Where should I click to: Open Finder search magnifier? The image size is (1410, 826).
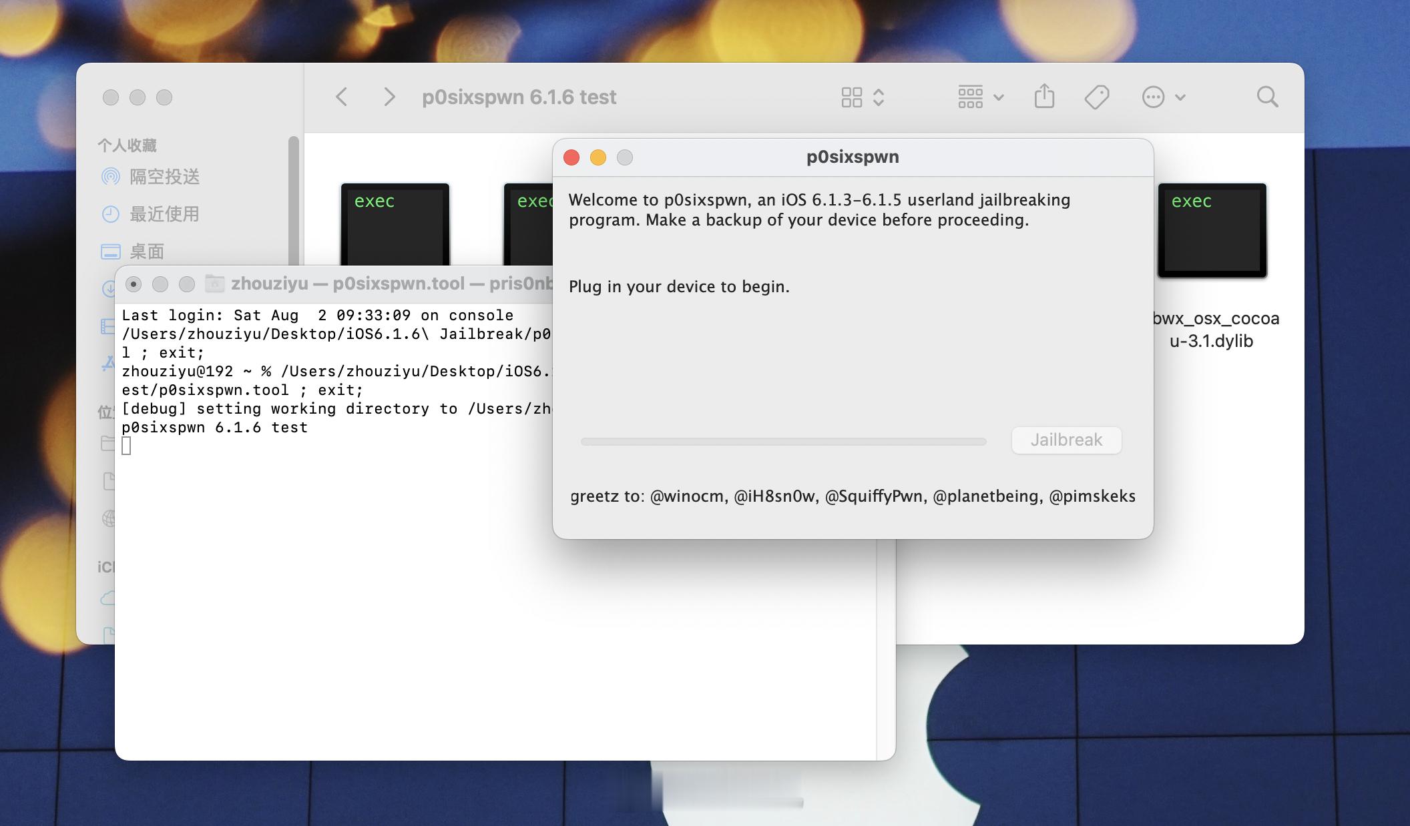(x=1267, y=97)
